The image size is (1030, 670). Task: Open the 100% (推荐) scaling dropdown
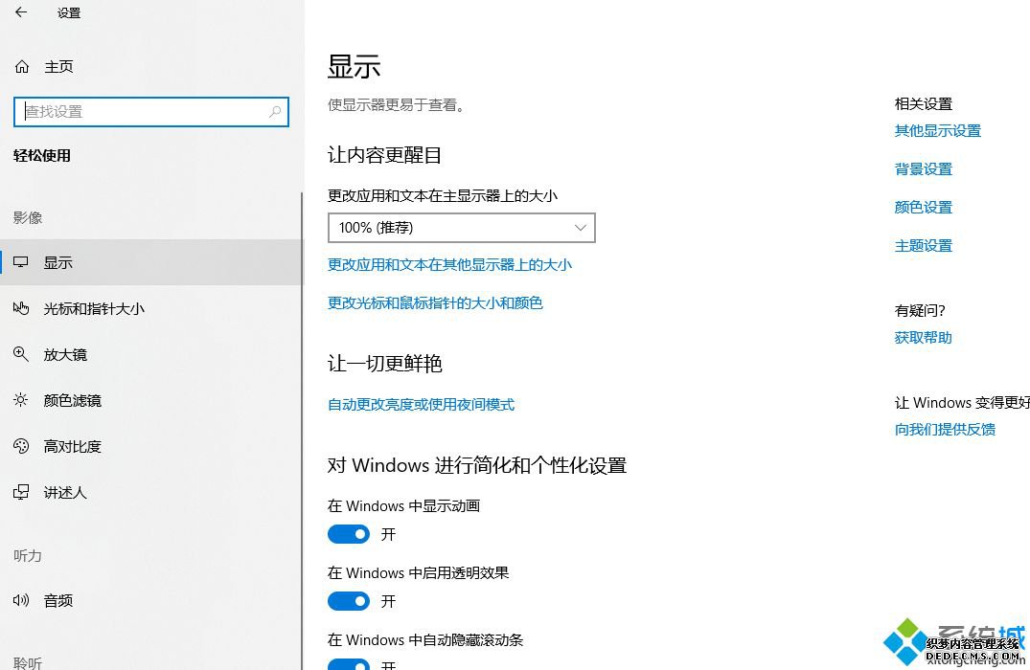point(461,228)
